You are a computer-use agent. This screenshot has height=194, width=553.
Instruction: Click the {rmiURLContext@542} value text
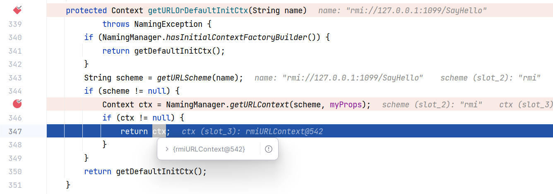click(209, 149)
